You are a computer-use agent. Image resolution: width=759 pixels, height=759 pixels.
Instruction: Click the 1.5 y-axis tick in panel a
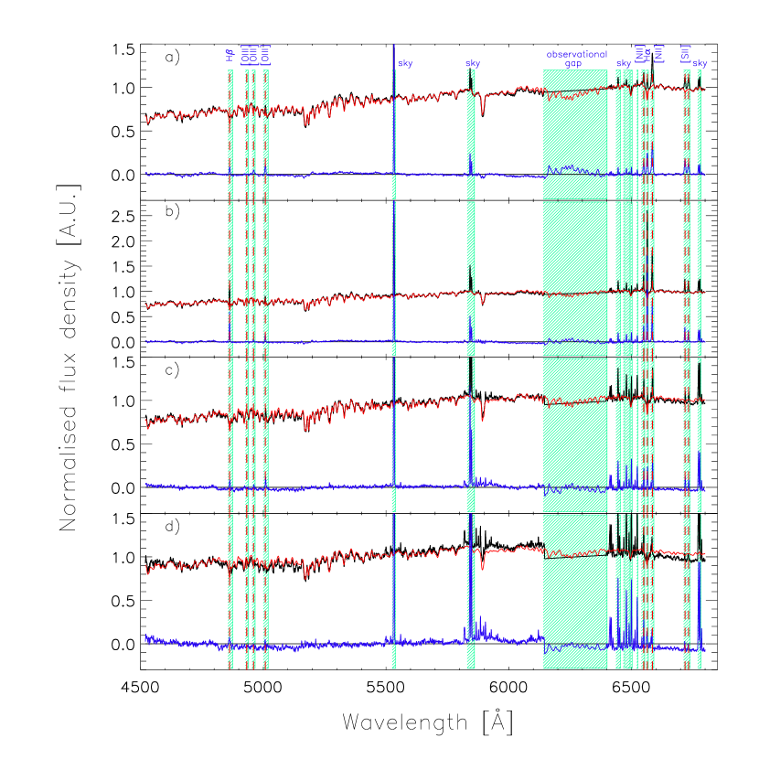(123, 49)
